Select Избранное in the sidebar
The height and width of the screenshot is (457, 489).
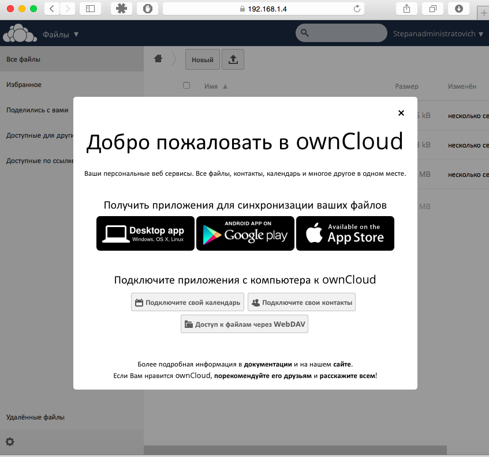click(x=25, y=84)
